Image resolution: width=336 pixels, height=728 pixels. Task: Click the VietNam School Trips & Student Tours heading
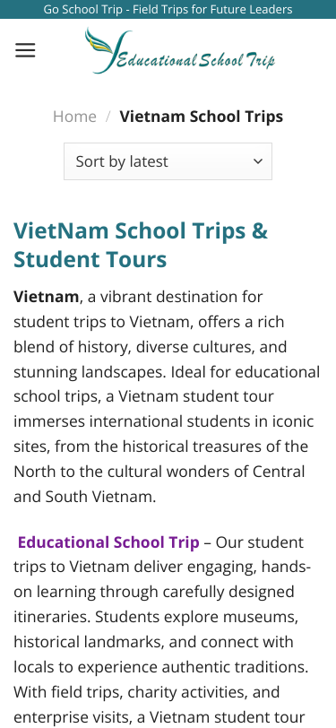point(141,245)
